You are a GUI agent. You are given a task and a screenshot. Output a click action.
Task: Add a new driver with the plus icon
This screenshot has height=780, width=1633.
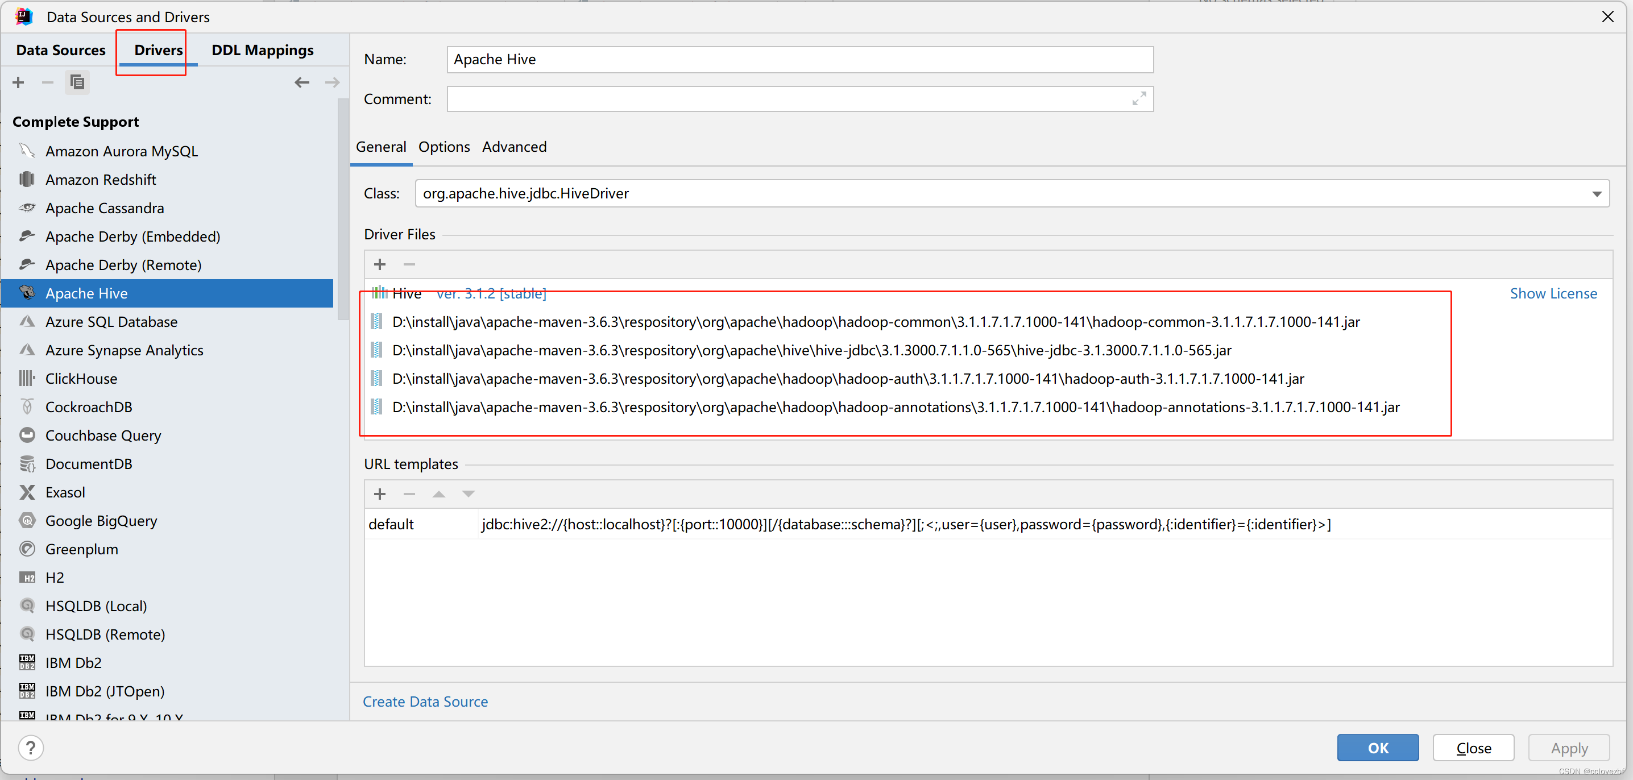click(18, 82)
